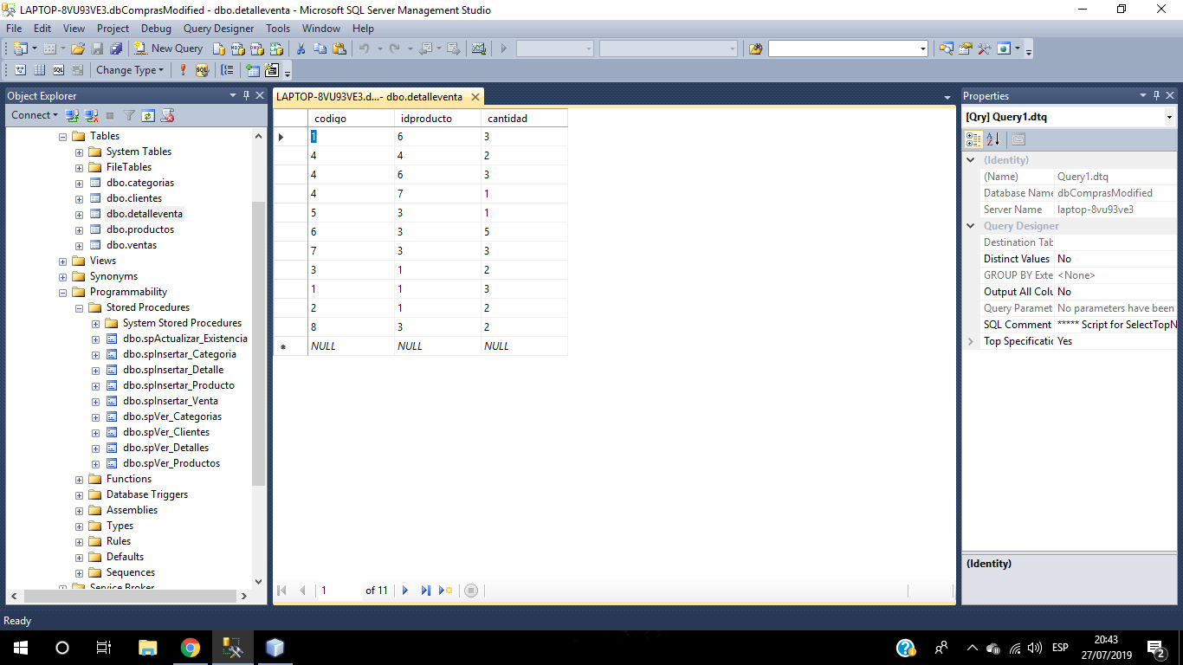1183x665 pixels.
Task: Show the SQL Pane
Action: [x=59, y=70]
